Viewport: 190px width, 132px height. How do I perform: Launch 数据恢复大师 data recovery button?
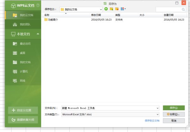pyautogui.click(x=23, y=120)
